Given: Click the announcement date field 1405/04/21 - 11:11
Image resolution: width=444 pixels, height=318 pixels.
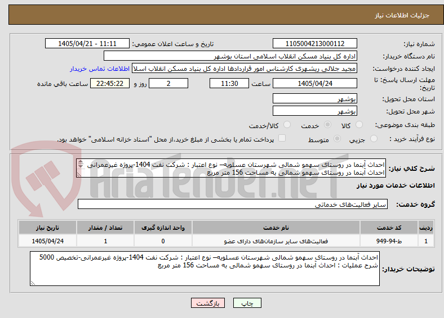Looking at the screenshot, I should (x=87, y=43).
